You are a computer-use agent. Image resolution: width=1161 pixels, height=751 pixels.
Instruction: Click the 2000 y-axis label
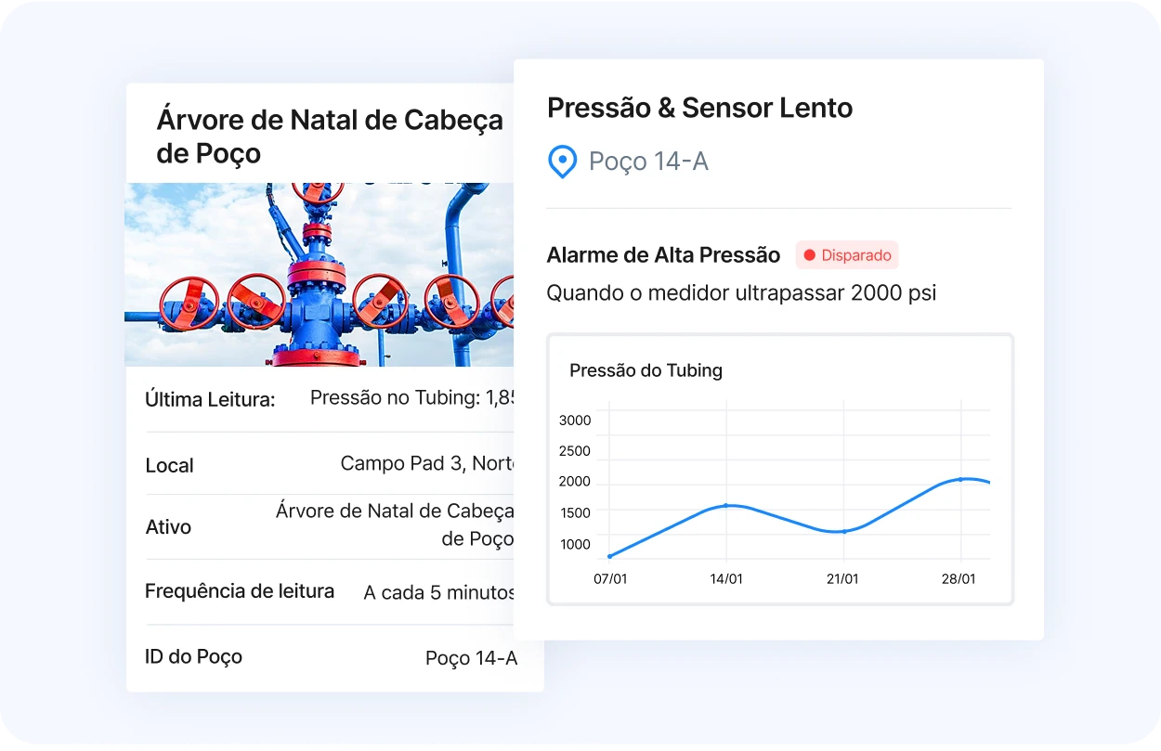(x=575, y=482)
